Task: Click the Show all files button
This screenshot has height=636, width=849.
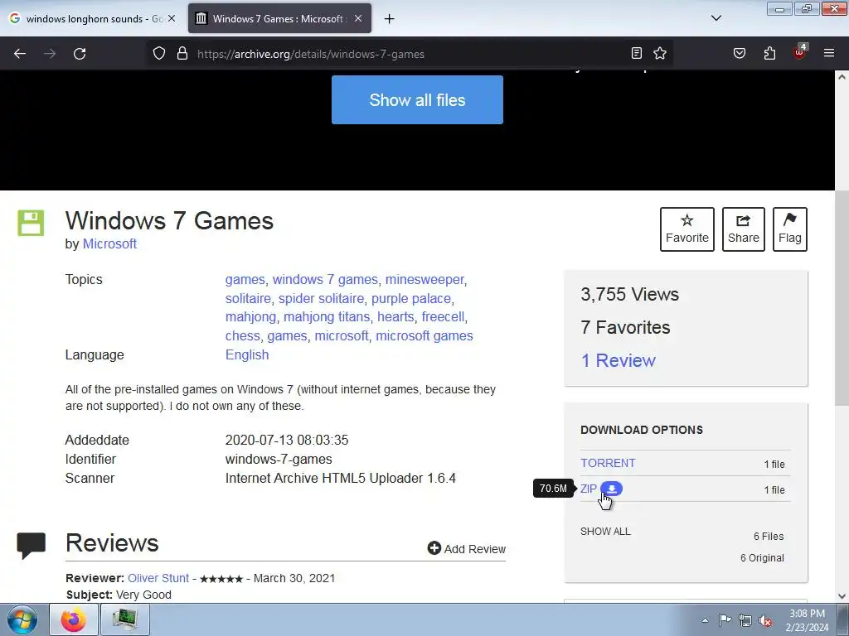Action: [418, 100]
